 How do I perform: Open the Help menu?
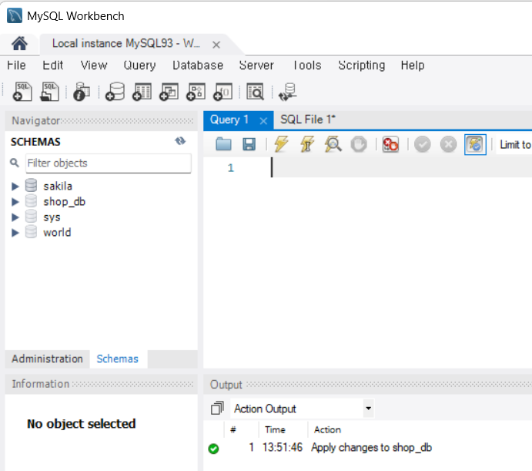(413, 66)
